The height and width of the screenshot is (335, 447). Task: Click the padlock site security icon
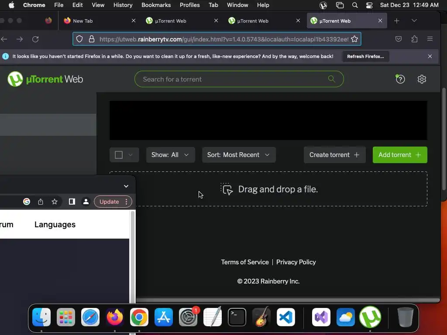point(92,39)
